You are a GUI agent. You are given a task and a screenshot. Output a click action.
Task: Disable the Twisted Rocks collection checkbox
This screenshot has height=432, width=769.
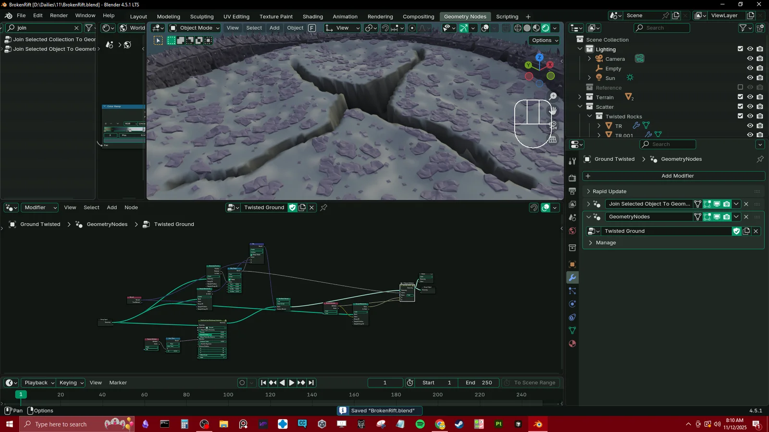pyautogui.click(x=740, y=116)
